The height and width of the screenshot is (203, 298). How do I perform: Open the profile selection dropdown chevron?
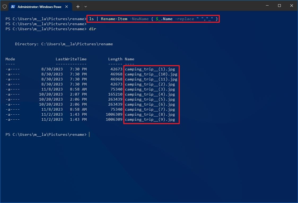pos(85,7)
